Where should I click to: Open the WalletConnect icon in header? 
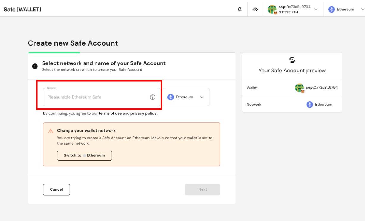point(255,9)
